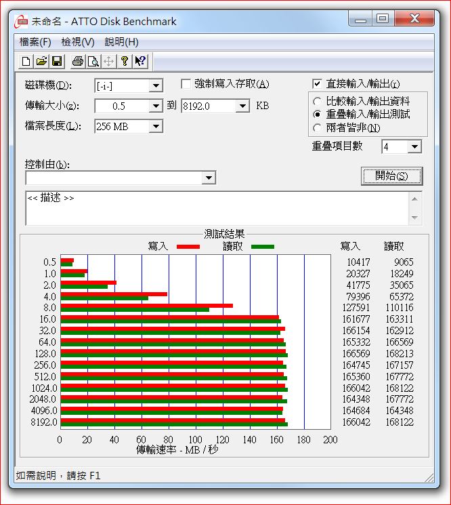Open the 磁碟機 drive dropdown
451x505 pixels.
click(x=156, y=85)
